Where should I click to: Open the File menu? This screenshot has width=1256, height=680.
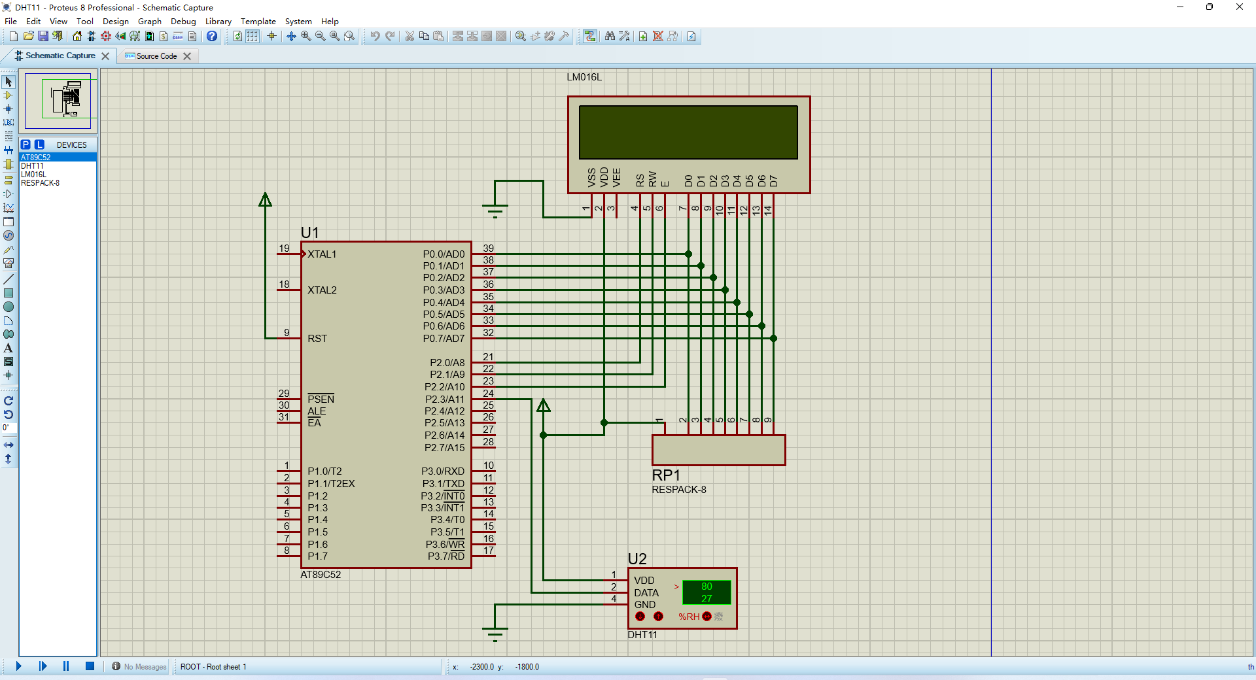tap(11, 21)
